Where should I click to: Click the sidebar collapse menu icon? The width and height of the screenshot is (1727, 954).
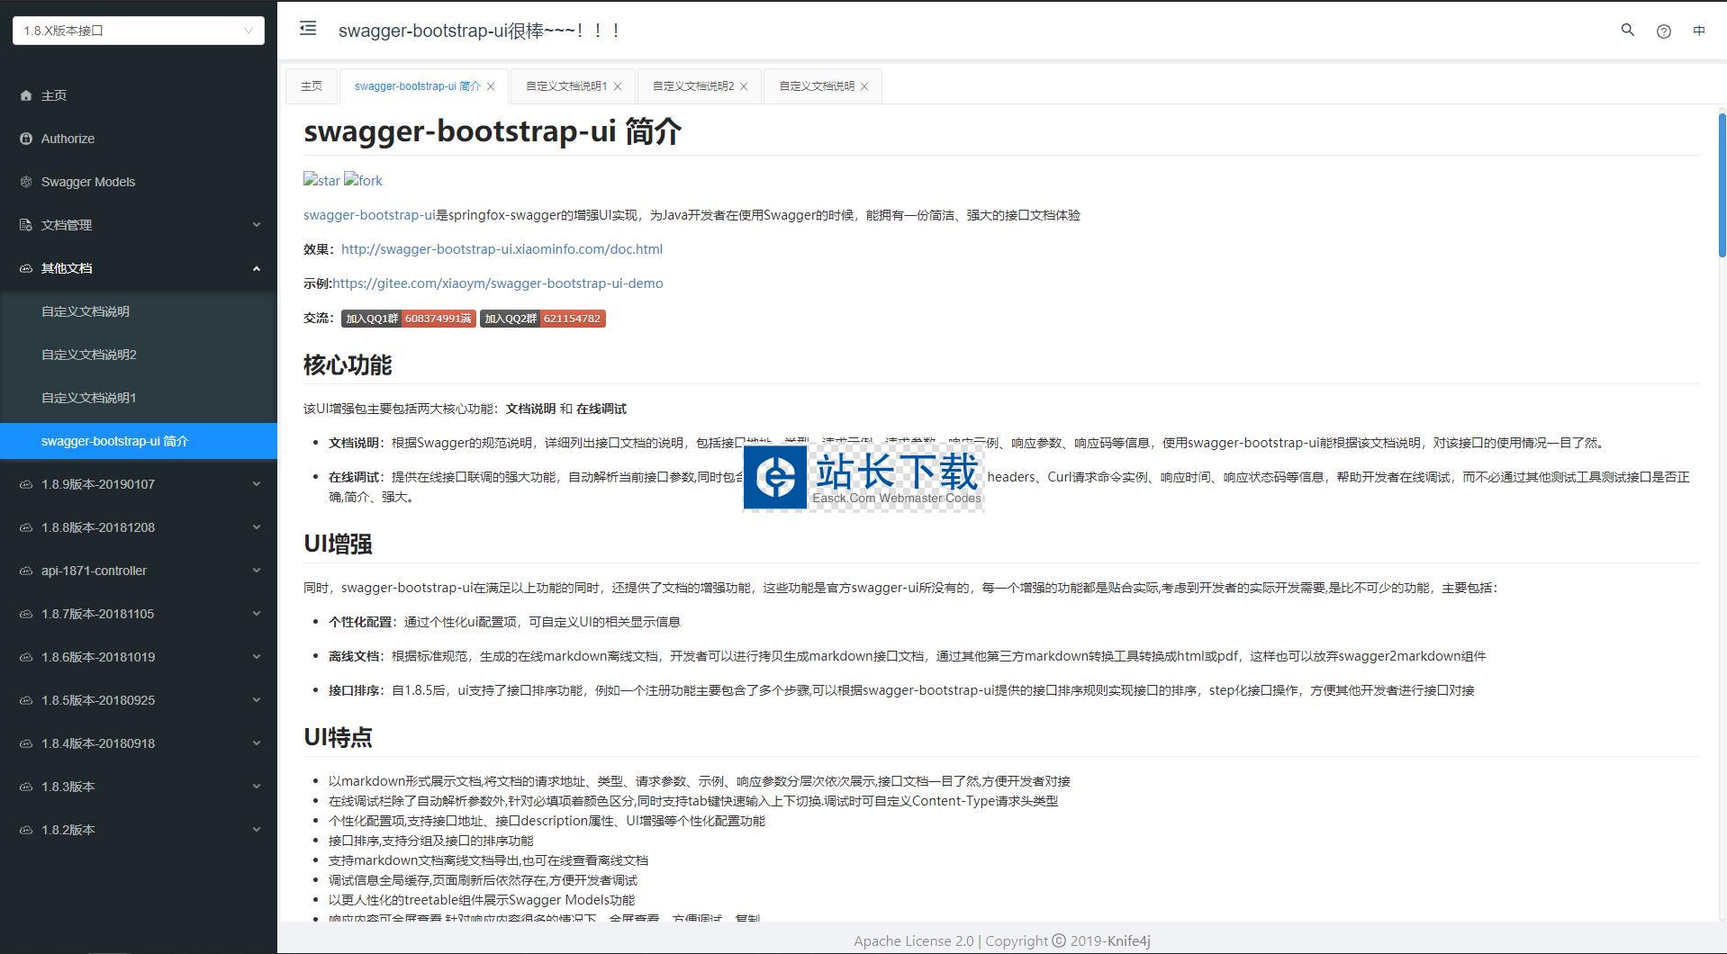(x=308, y=29)
